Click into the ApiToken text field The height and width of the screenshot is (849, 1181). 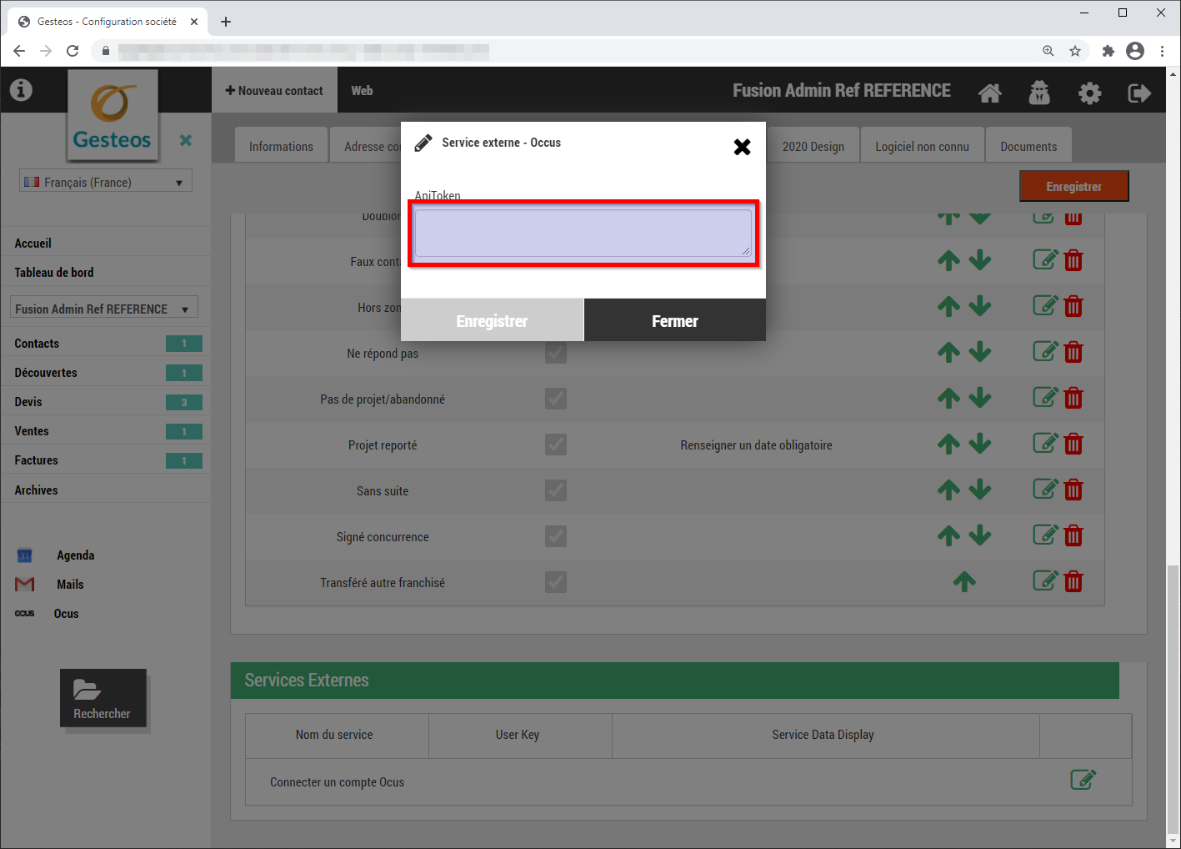(583, 233)
